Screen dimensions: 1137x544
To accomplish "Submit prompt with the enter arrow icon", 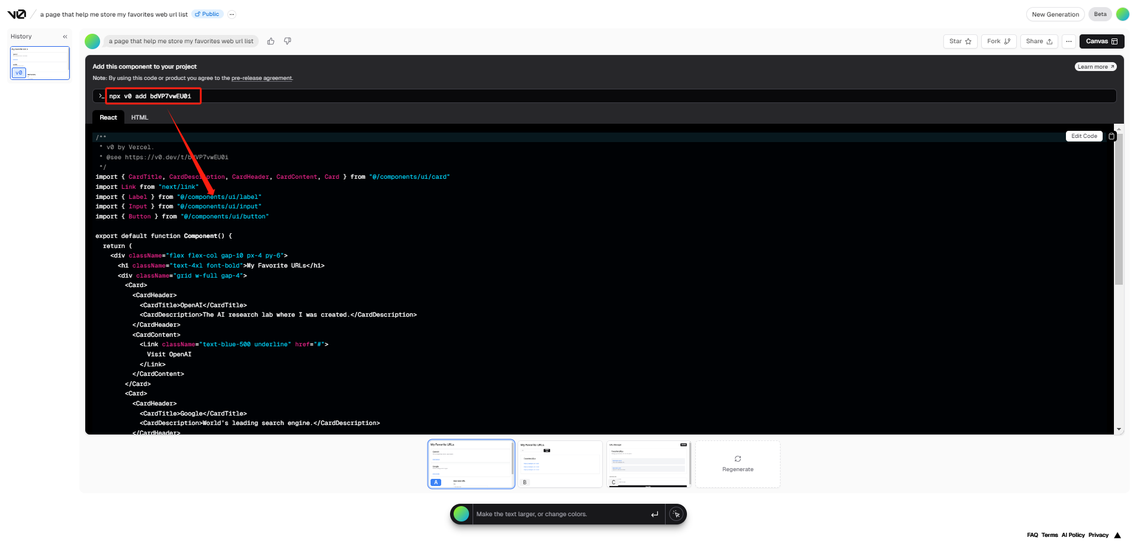I will (x=654, y=514).
